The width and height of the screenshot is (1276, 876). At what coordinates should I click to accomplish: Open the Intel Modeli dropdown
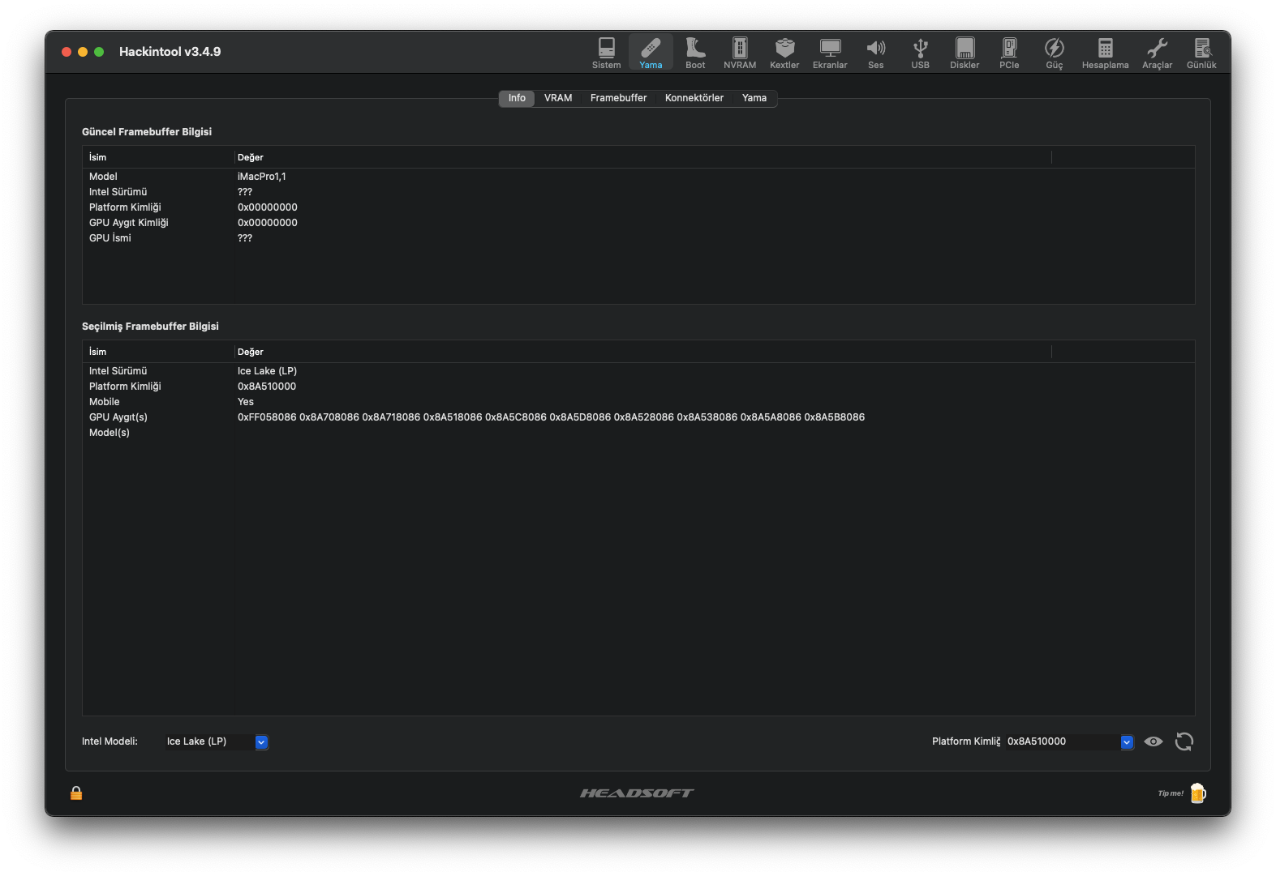coord(261,741)
